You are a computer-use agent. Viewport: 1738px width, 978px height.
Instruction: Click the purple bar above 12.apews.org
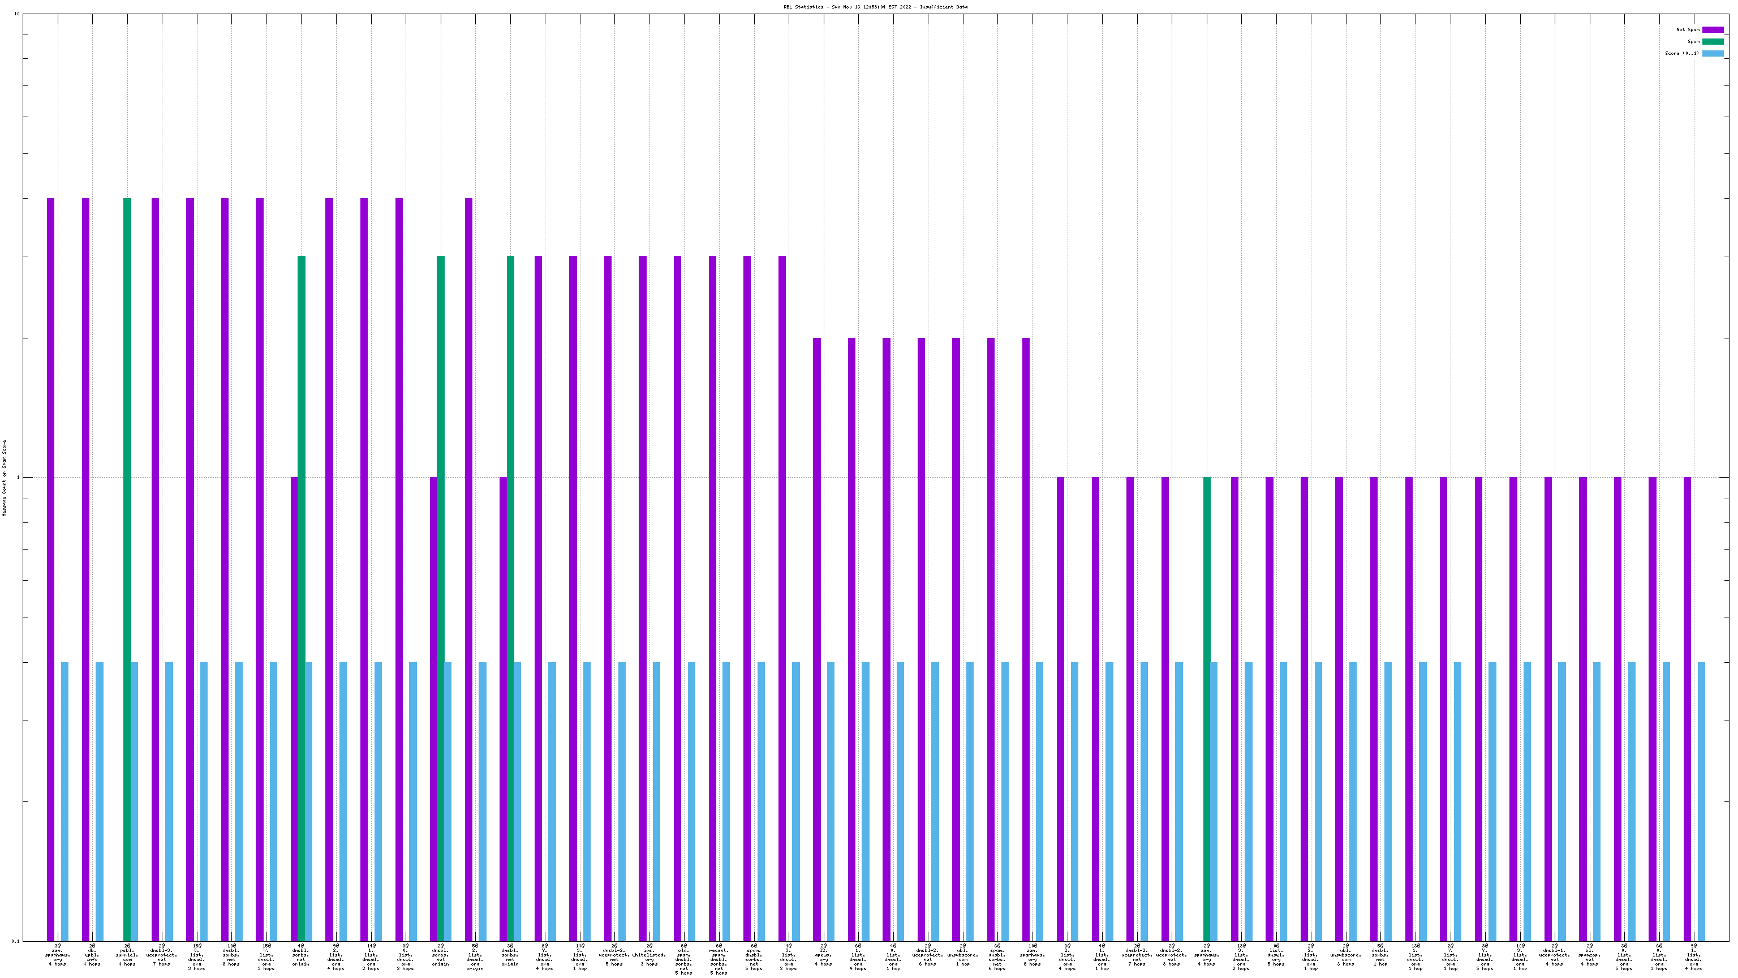coord(817,639)
